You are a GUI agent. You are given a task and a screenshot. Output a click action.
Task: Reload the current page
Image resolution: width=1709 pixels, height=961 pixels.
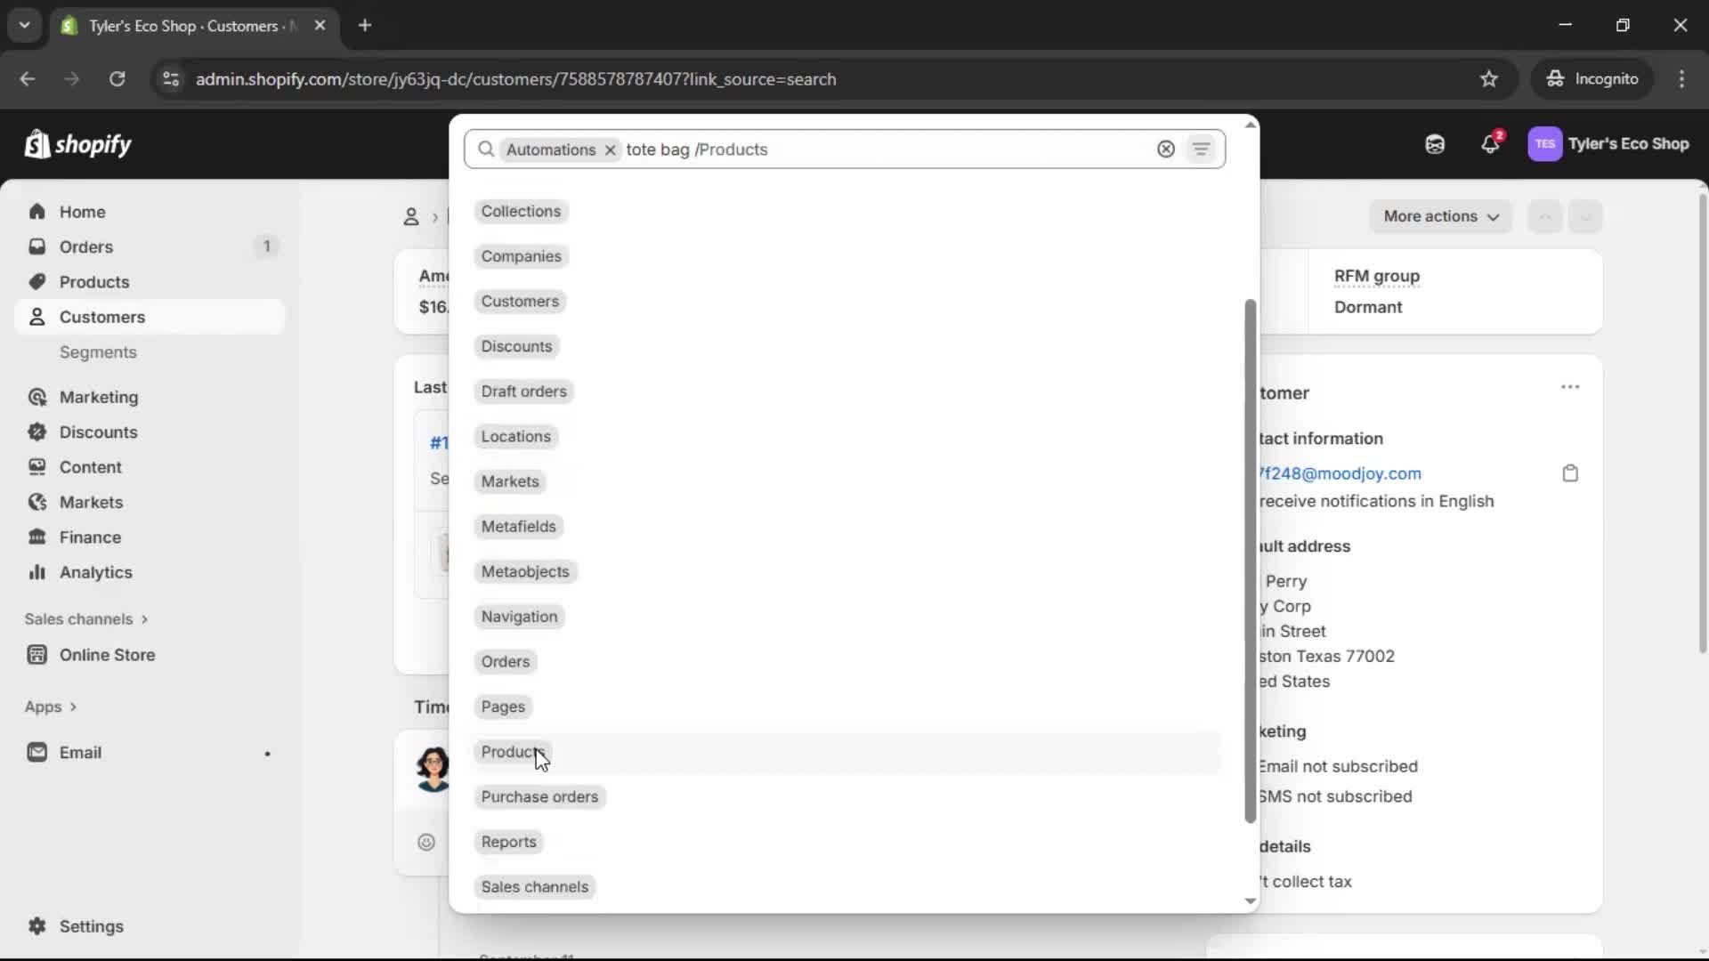tap(117, 79)
